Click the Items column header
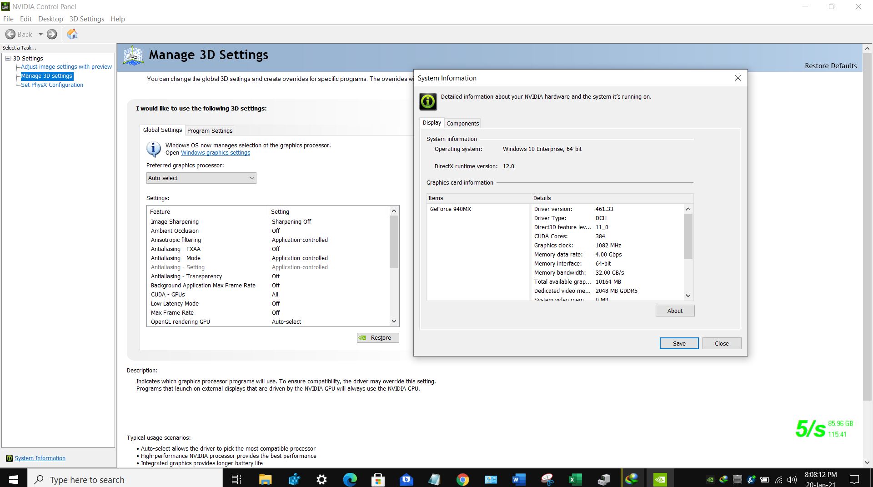873x487 pixels. [x=479, y=198]
